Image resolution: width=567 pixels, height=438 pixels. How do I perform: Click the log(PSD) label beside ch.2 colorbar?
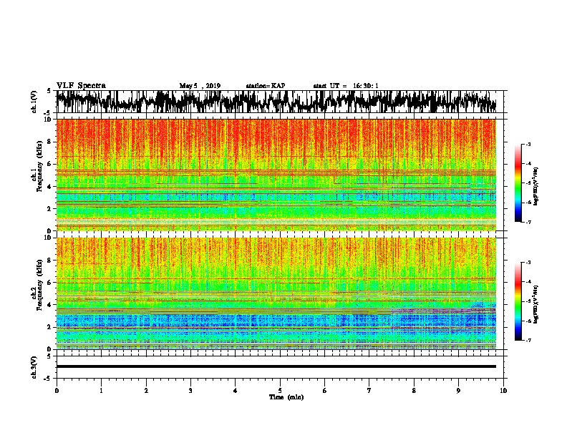click(536, 304)
